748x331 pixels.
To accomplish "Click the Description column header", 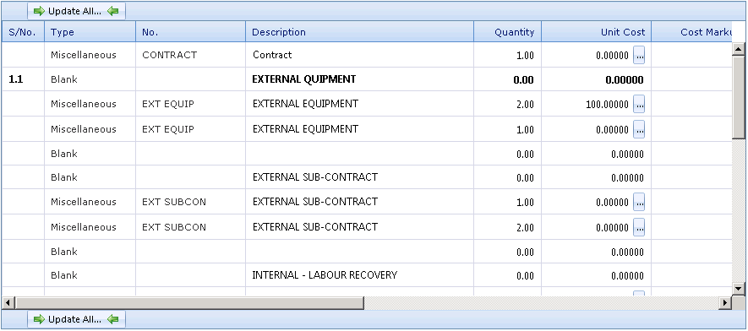I will pos(360,32).
